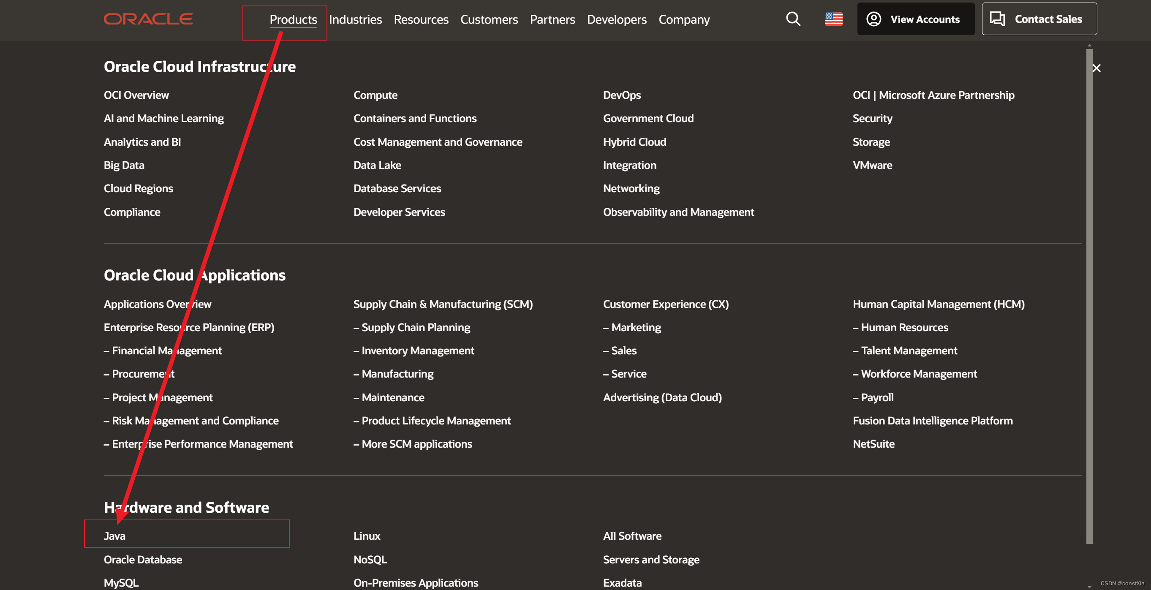
Task: Click the search magnifier icon
Action: click(793, 19)
